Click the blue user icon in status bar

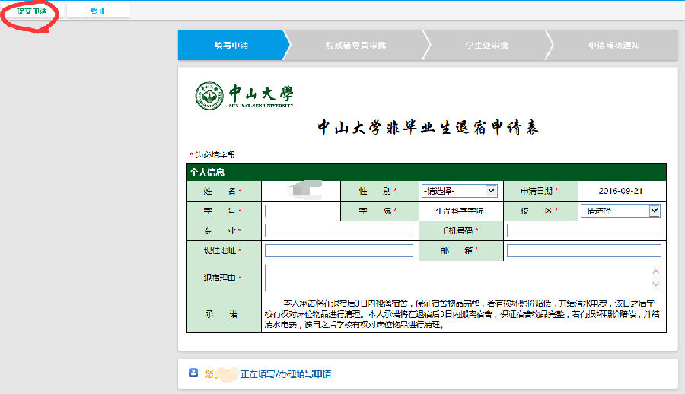[193, 373]
